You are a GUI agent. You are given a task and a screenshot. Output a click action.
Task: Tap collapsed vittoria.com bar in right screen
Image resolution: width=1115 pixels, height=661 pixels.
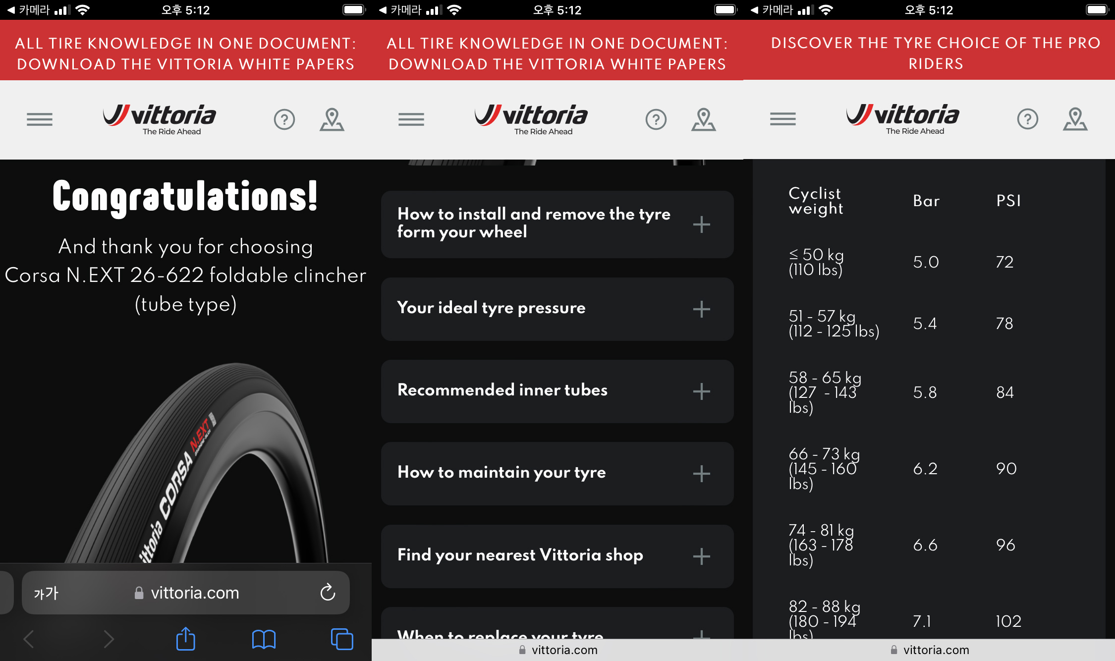929,650
